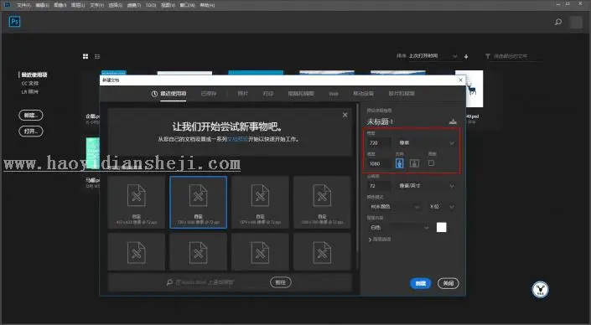
Task: Click the resolution field showing 72
Action: pyautogui.click(x=379, y=186)
